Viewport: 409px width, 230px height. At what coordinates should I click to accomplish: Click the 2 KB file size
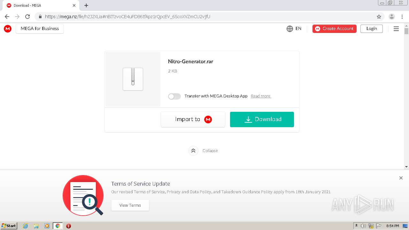click(173, 71)
